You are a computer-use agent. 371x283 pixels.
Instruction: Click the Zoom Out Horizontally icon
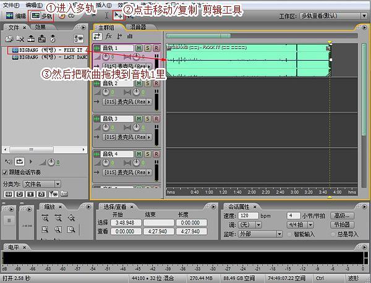click(58, 218)
